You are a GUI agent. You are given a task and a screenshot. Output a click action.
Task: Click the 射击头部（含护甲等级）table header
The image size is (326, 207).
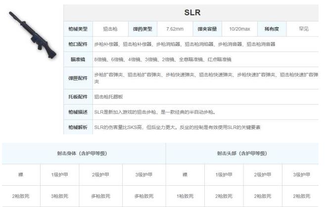pyautogui.click(x=243, y=153)
